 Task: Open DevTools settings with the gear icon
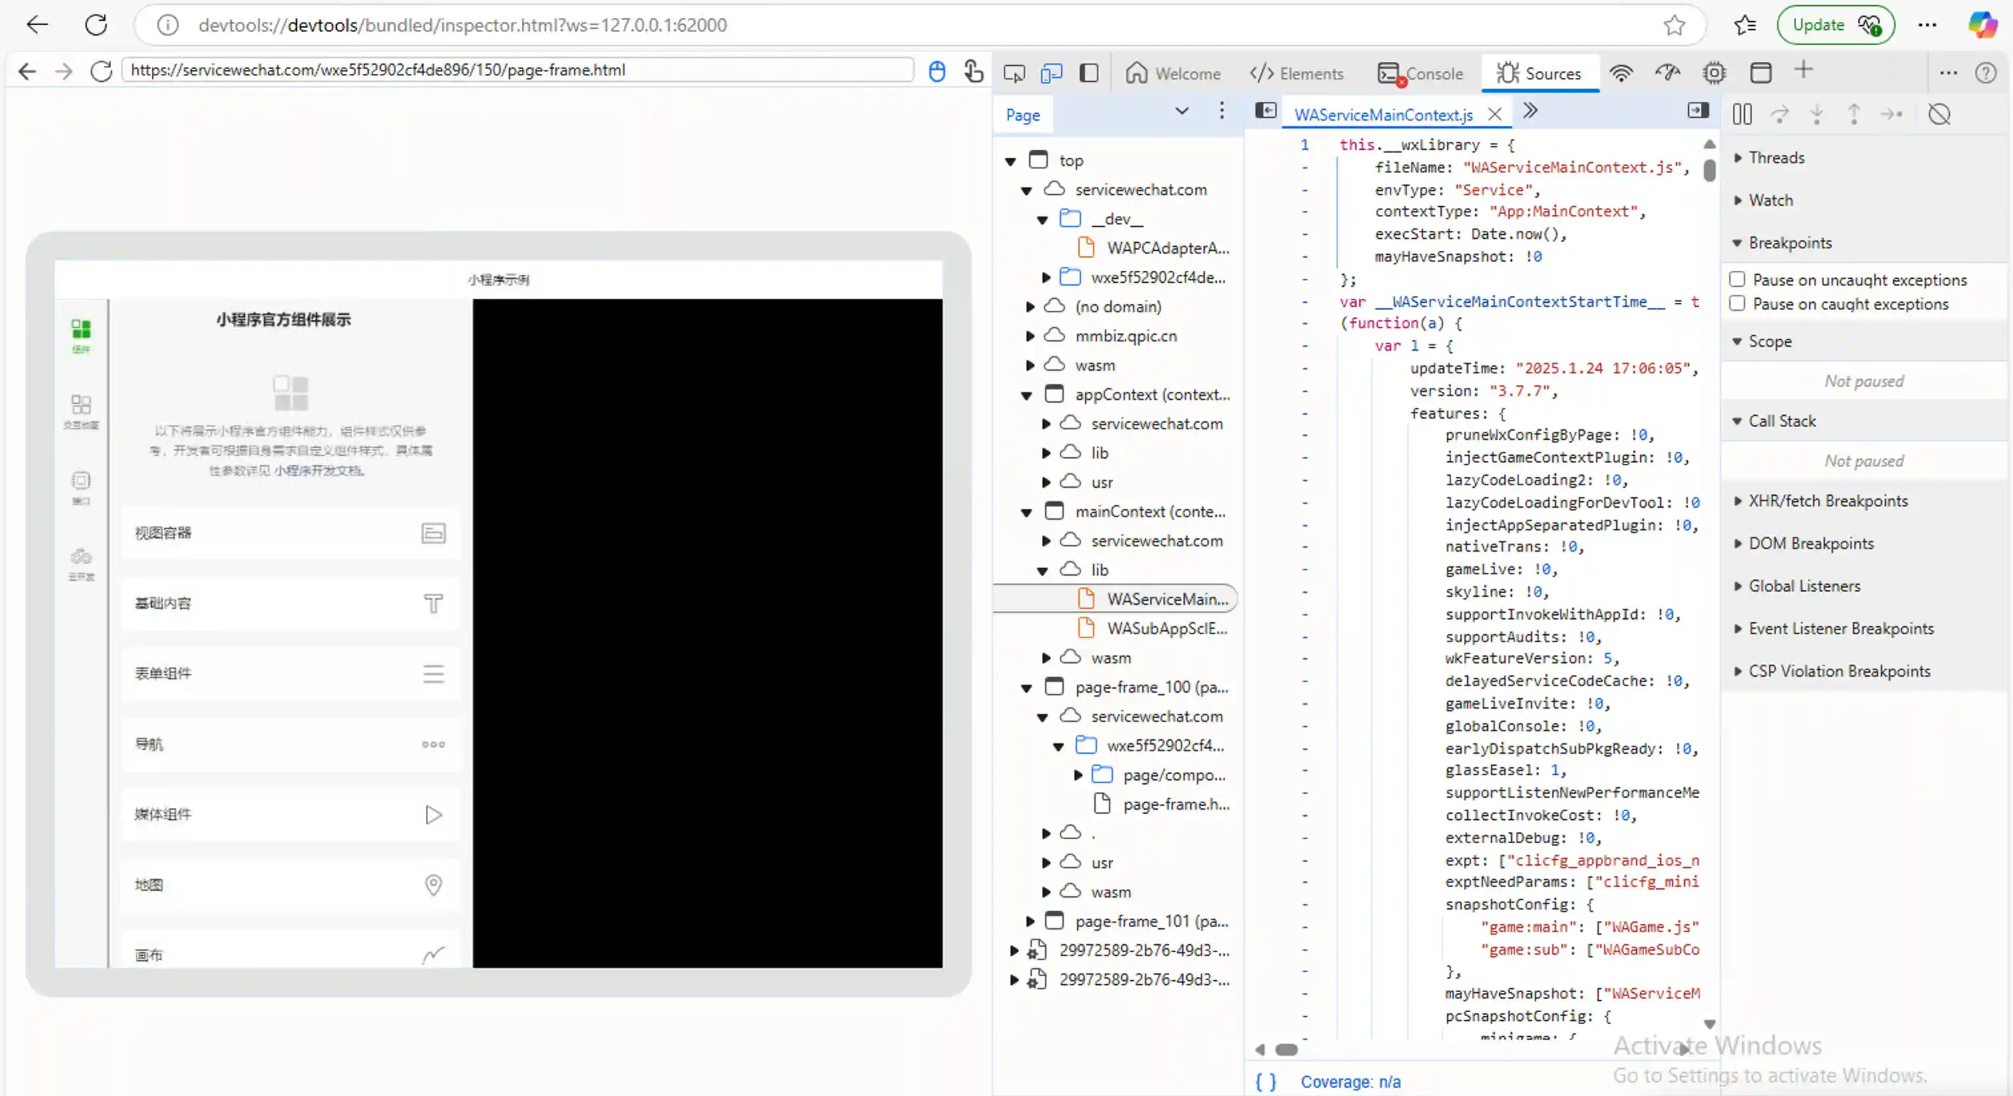[1715, 72]
